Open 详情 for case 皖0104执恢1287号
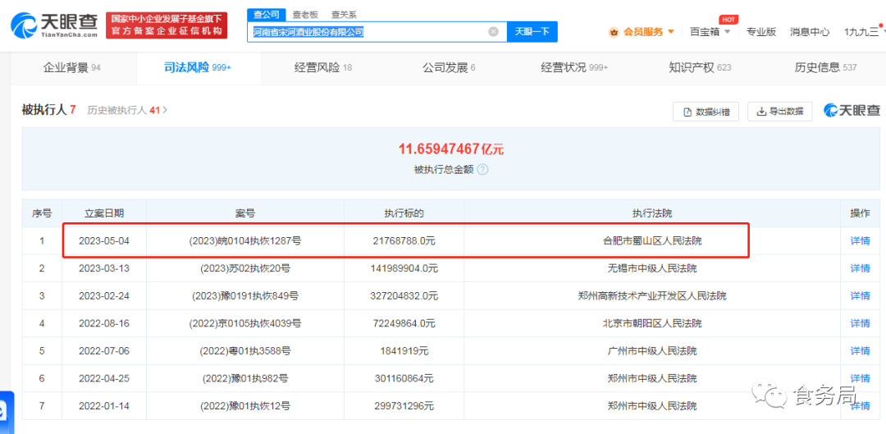Image resolution: width=886 pixels, height=434 pixels. click(x=860, y=241)
